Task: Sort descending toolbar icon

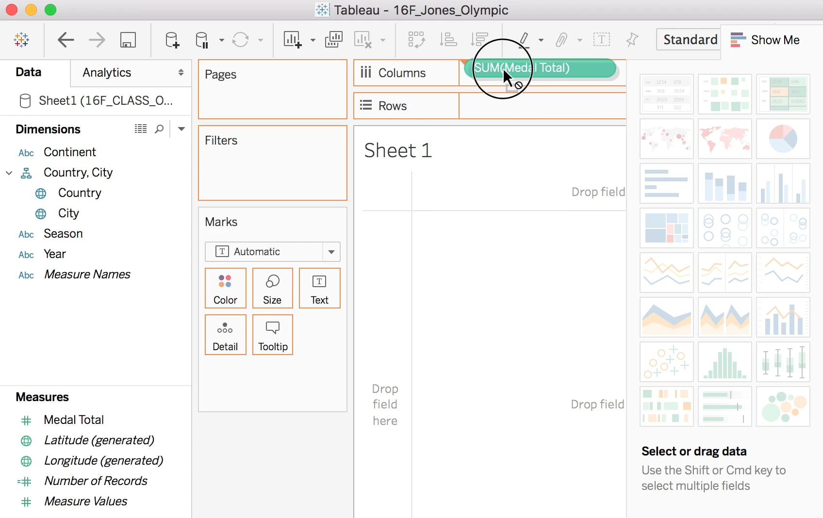Action: [479, 40]
